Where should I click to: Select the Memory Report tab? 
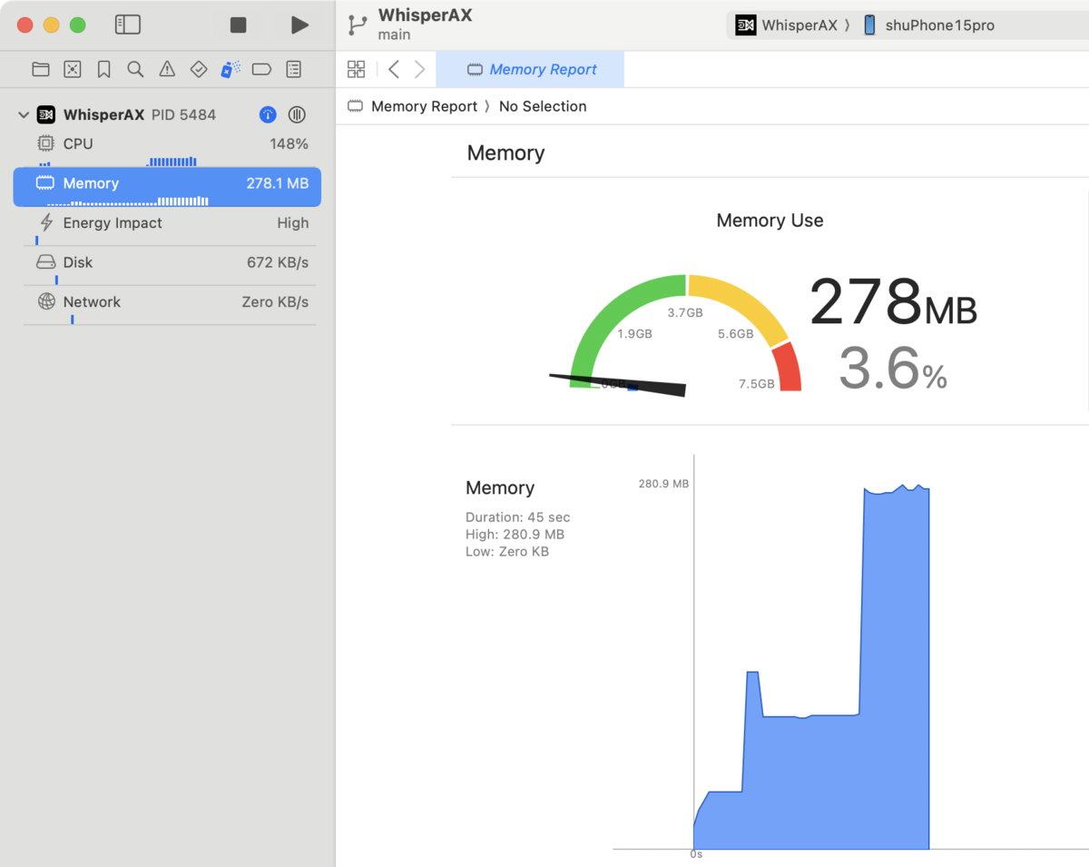point(530,69)
